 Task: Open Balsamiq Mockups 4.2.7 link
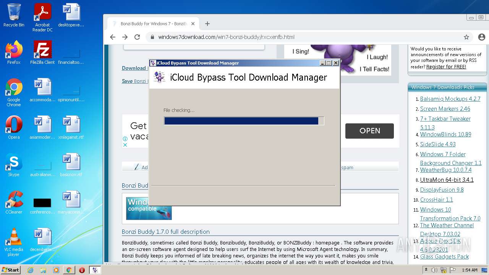click(x=450, y=99)
